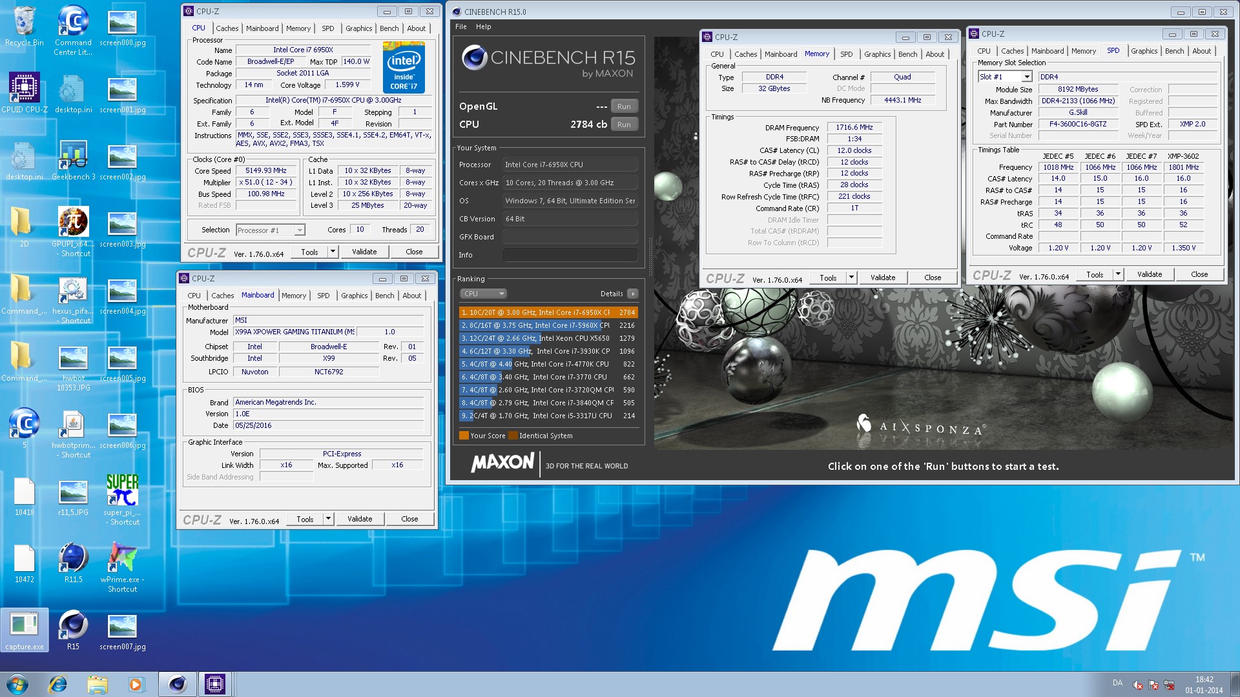The height and width of the screenshot is (697, 1240).
Task: Open R15 Cinebench desktop icon
Action: (x=73, y=631)
